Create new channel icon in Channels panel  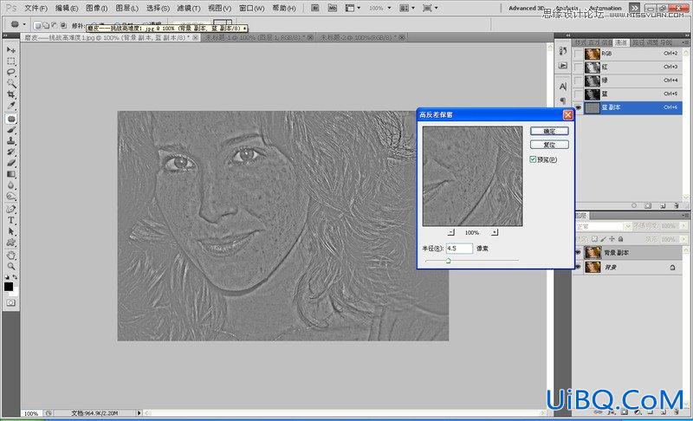(663, 206)
